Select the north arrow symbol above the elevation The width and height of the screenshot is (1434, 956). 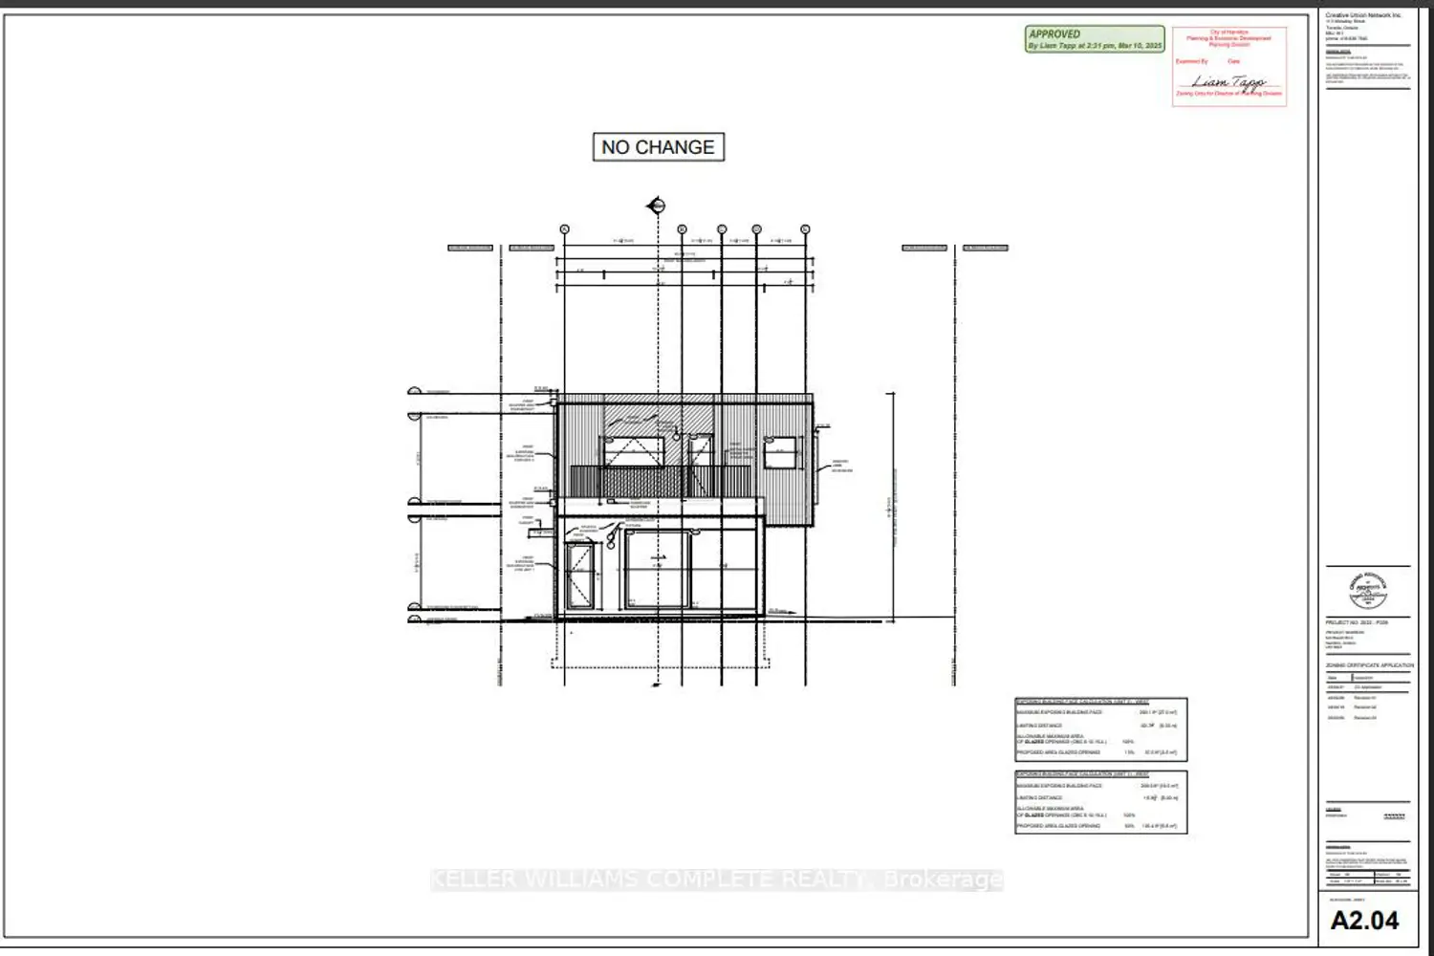point(657,204)
